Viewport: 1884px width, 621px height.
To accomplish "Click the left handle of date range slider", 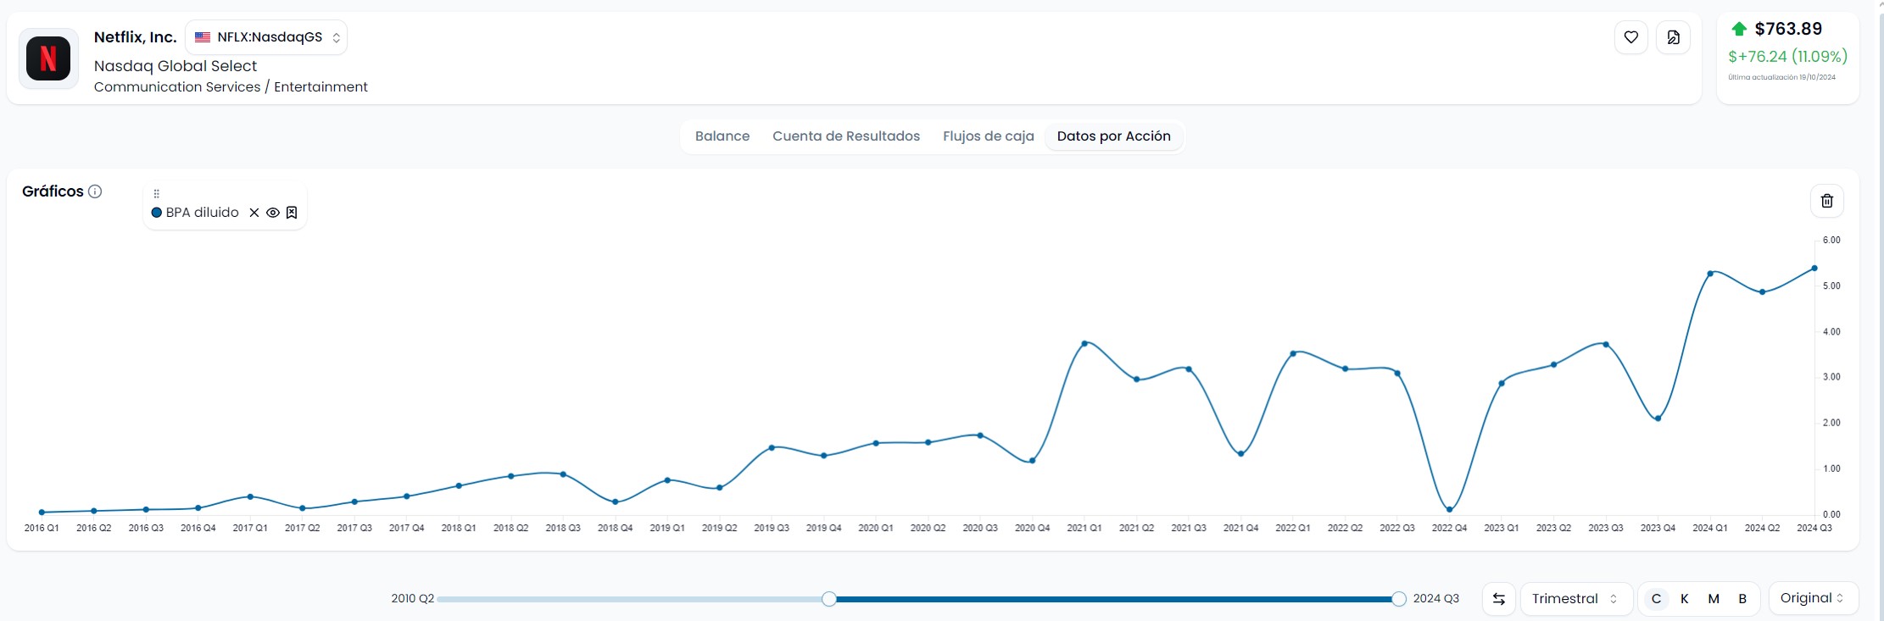I will [829, 599].
